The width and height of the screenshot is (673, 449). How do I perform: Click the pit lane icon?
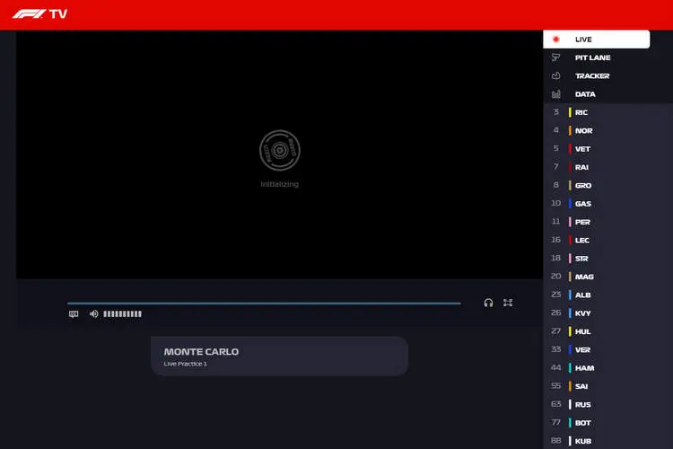pos(555,57)
